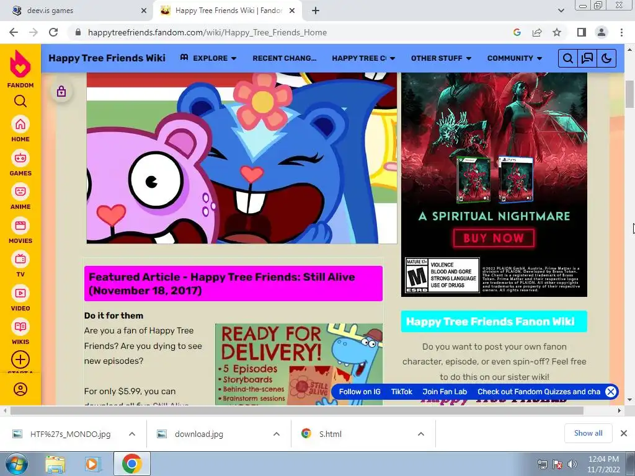Image resolution: width=635 pixels, height=476 pixels.
Task: Open options for S.html download
Action: [x=421, y=434]
